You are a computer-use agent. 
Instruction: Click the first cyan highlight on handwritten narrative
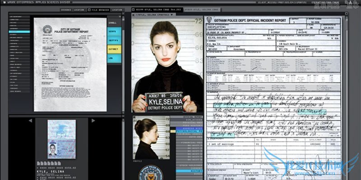tap(242, 105)
